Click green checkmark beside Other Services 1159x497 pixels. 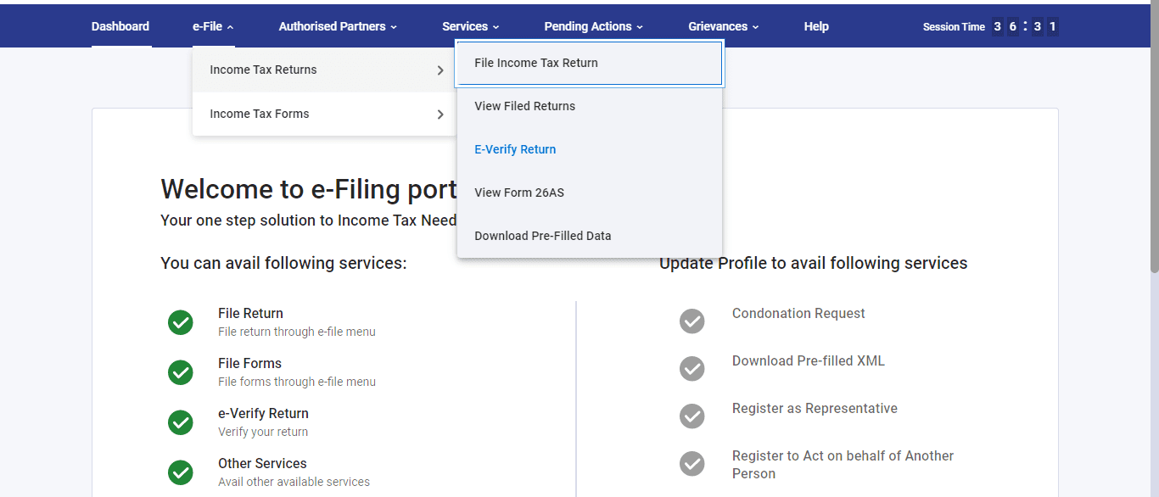coord(180,472)
